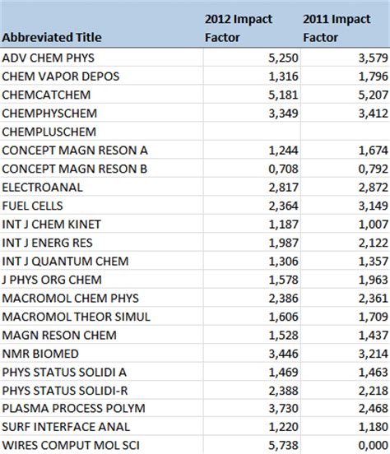The height and width of the screenshot is (454, 390).
Task: Click the 5,207 value for CHEMCATCHEM
Action: click(x=374, y=95)
